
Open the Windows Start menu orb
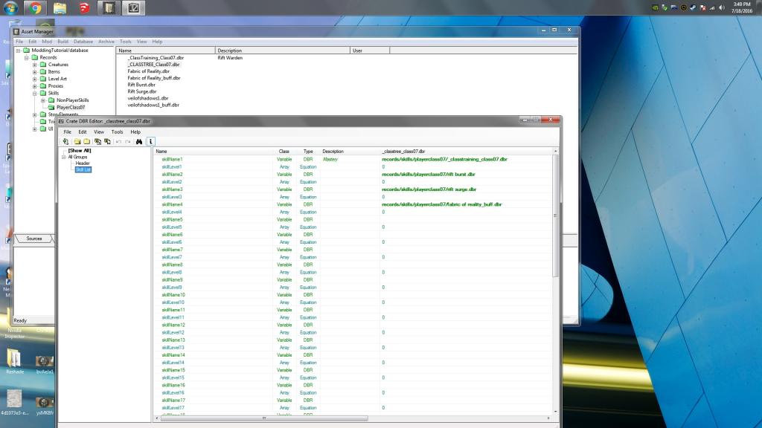click(9, 8)
